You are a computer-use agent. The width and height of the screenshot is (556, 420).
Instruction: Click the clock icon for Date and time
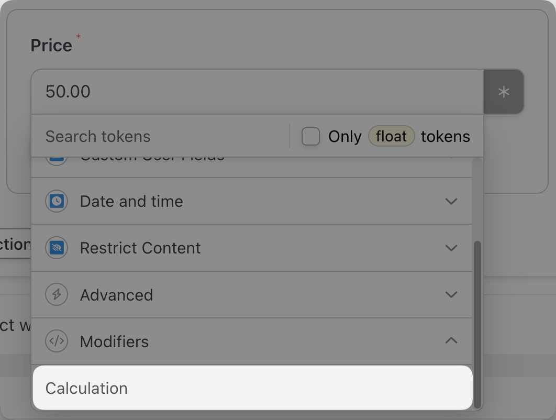(57, 201)
